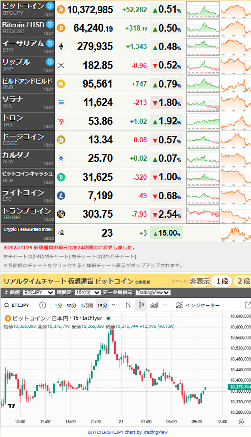Set chart display to 非表示
The height and width of the screenshot is (437, 251).
[x=200, y=281]
